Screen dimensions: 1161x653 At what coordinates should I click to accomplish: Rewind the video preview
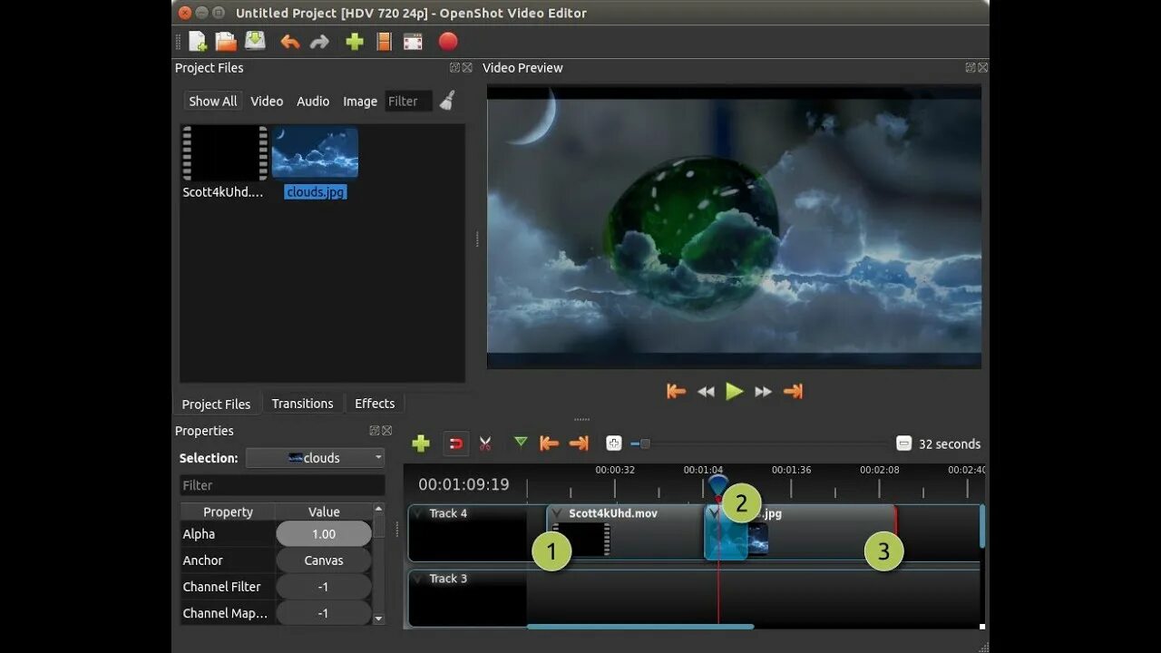(x=706, y=392)
